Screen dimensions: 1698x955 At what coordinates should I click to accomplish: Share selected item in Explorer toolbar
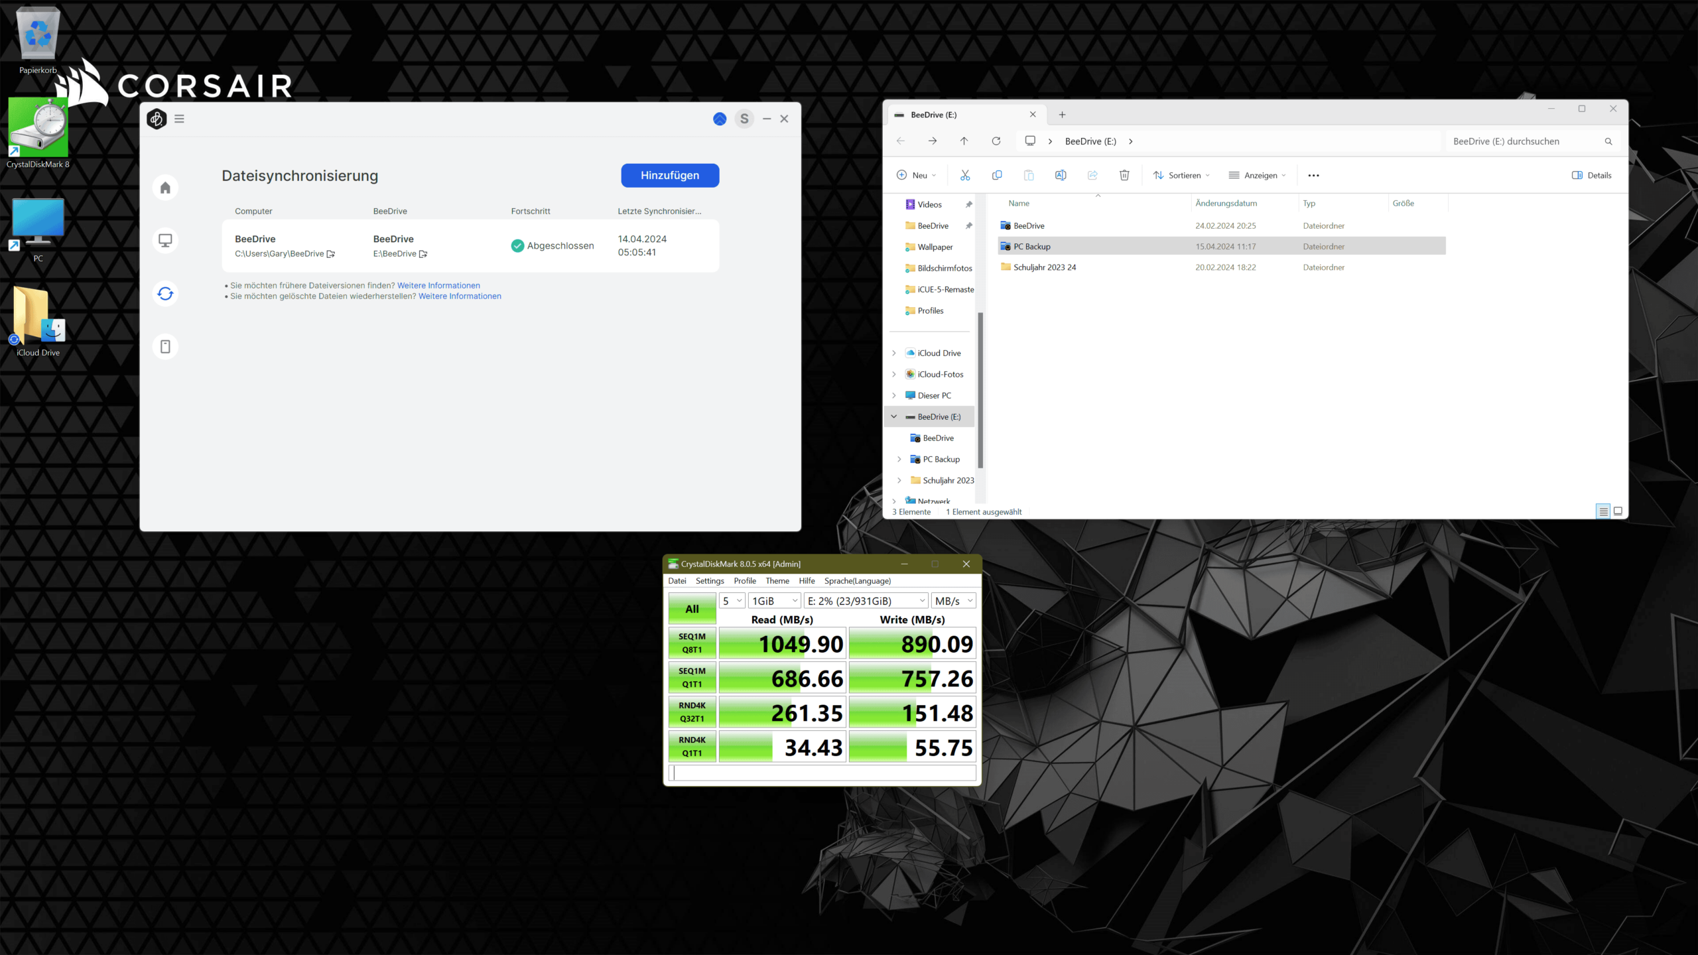pyautogui.click(x=1092, y=175)
